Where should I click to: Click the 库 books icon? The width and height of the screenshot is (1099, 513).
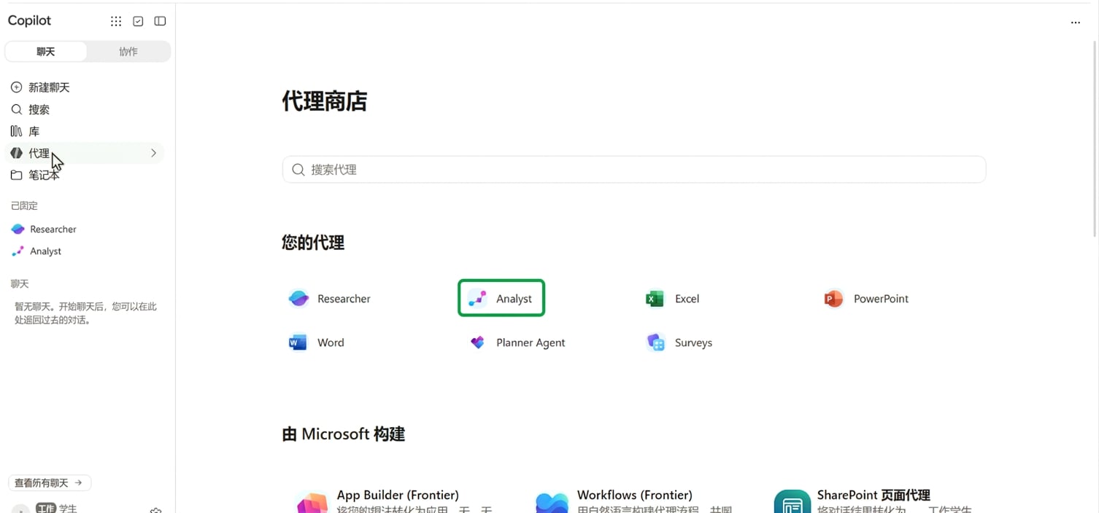pyautogui.click(x=16, y=131)
